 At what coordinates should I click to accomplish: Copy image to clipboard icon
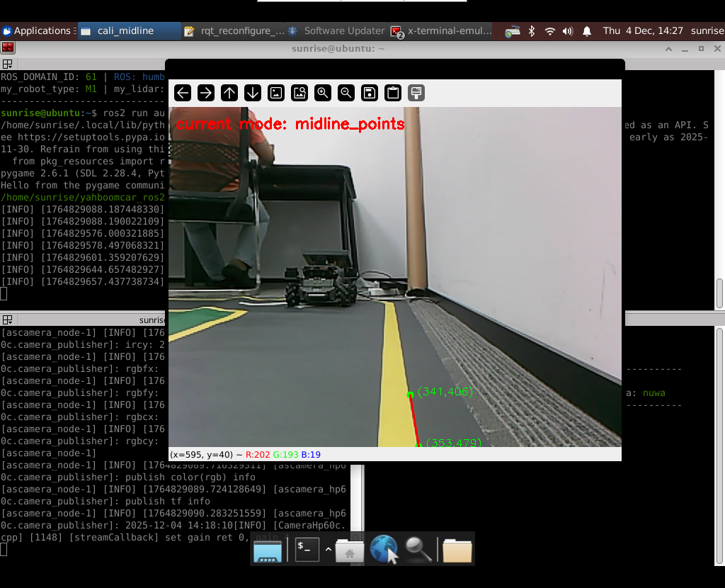(393, 93)
